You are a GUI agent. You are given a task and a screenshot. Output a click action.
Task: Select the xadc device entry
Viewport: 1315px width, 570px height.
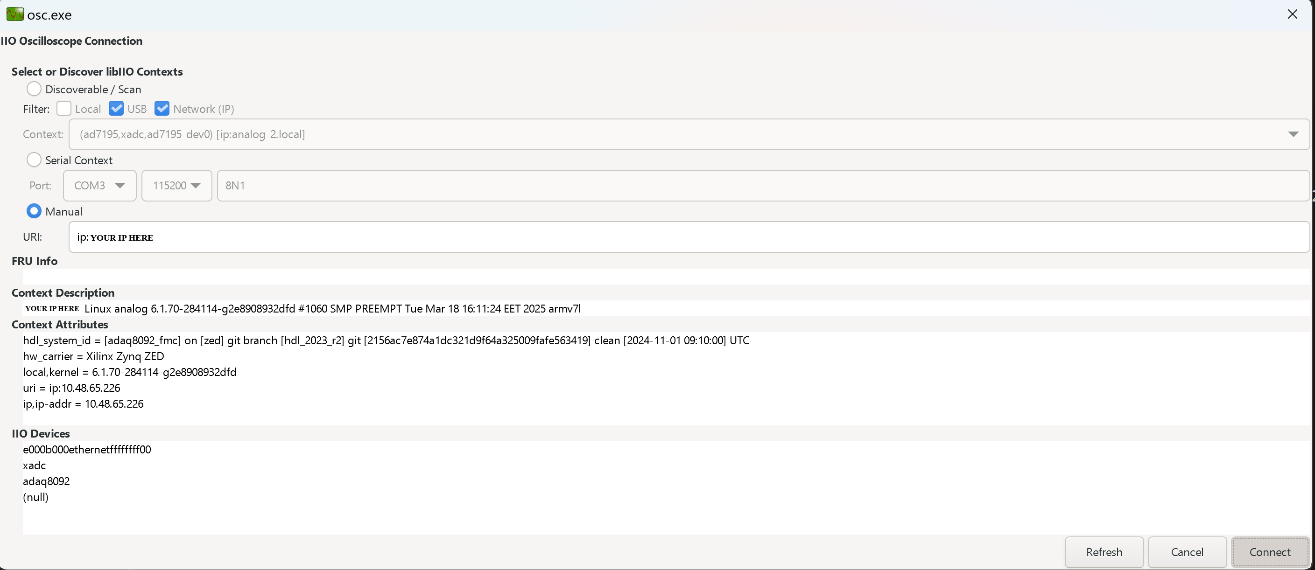click(34, 465)
